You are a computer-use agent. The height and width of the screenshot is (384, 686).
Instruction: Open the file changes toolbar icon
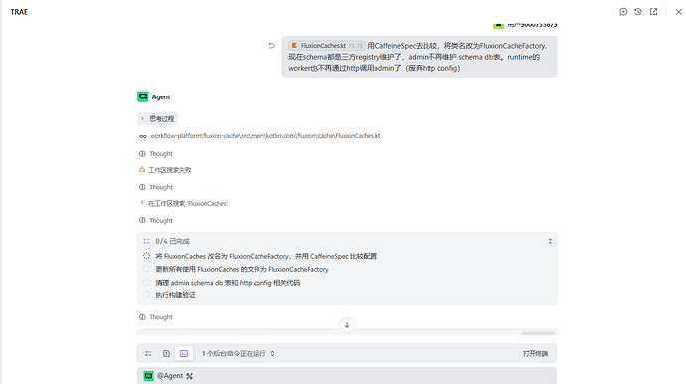click(x=166, y=354)
